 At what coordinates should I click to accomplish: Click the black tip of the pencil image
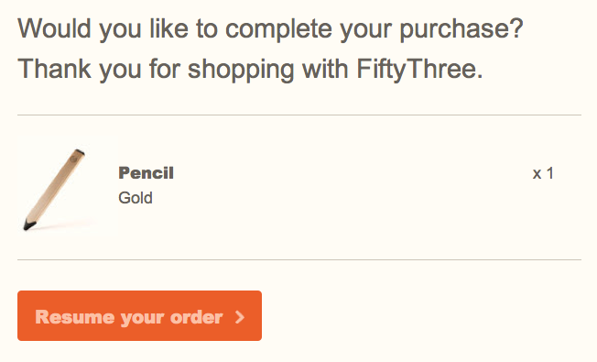29,225
